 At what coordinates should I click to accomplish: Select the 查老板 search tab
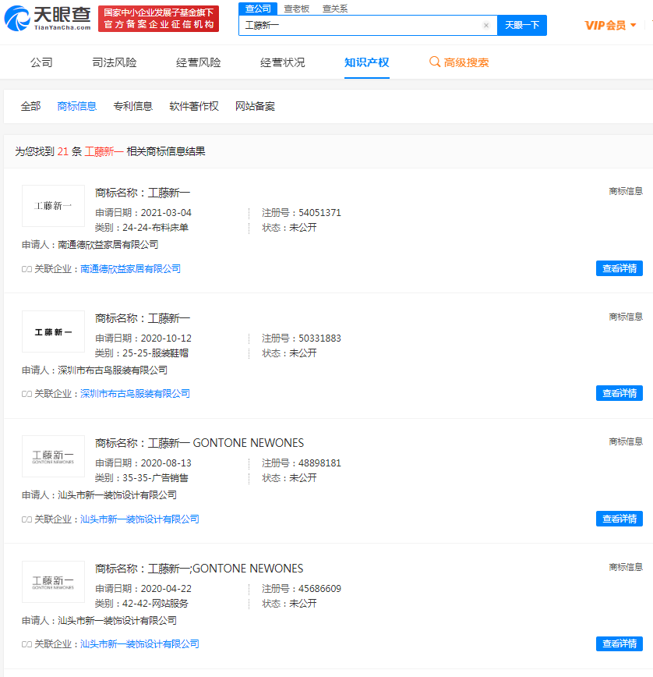tap(297, 9)
